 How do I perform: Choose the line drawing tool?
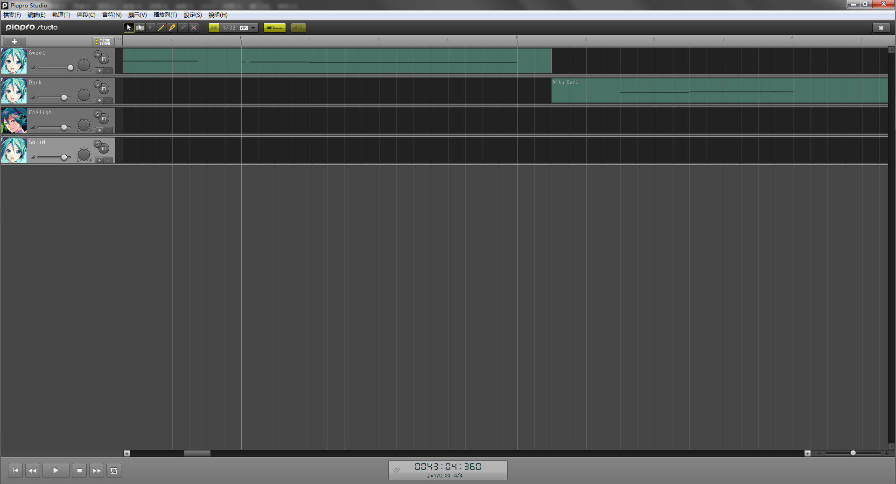tap(161, 28)
